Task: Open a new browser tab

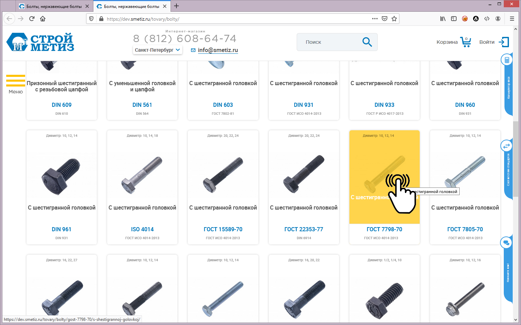Action: [176, 6]
